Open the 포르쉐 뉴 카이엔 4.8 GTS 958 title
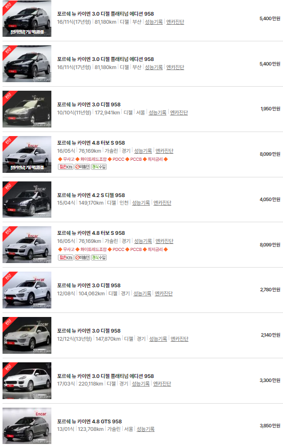The image size is (283, 448). 90,421
